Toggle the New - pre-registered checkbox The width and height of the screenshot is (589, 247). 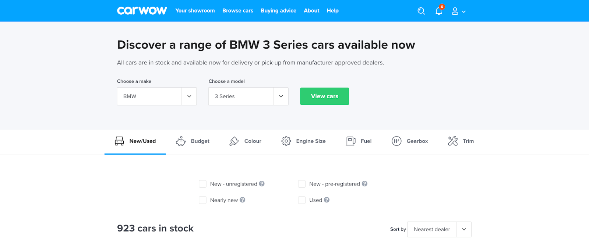[x=302, y=184]
